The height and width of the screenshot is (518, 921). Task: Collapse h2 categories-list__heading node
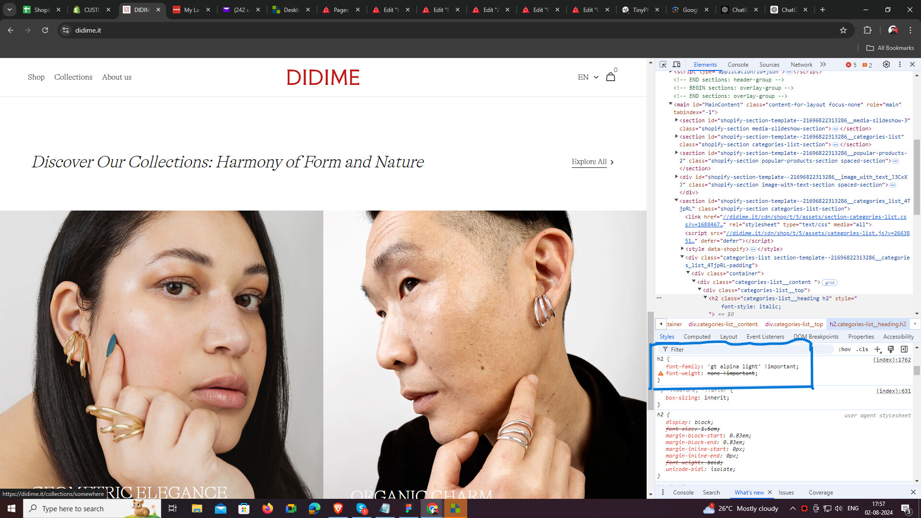705,298
